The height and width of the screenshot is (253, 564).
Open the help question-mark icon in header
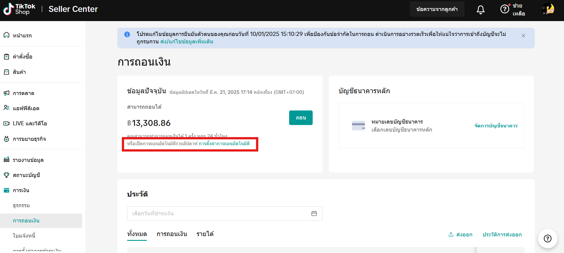tap(505, 9)
